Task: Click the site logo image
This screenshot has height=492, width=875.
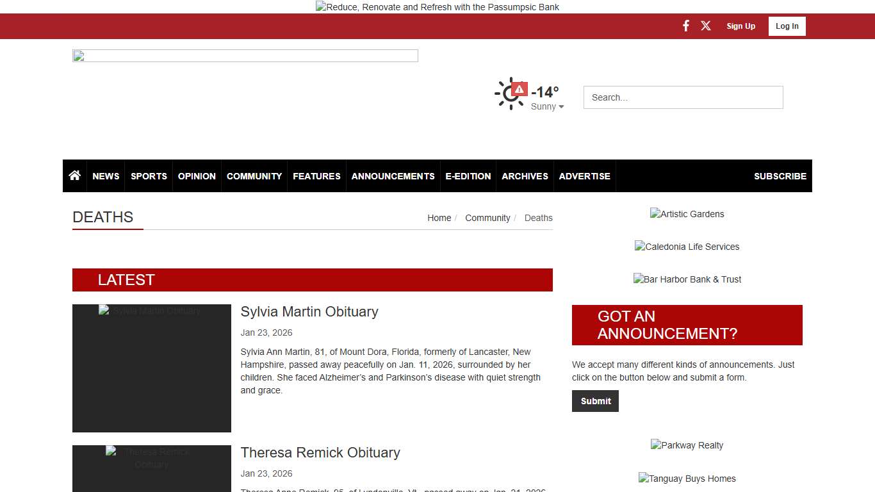Action: click(x=245, y=56)
